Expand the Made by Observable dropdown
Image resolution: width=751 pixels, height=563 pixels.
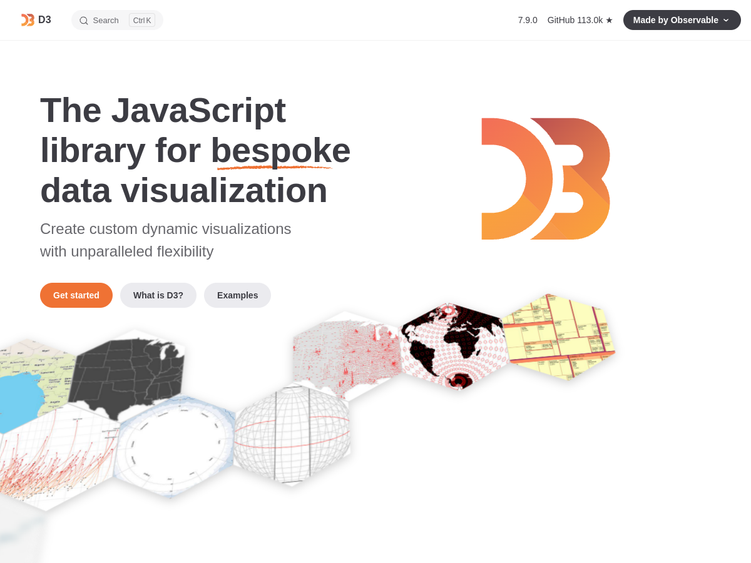(682, 20)
